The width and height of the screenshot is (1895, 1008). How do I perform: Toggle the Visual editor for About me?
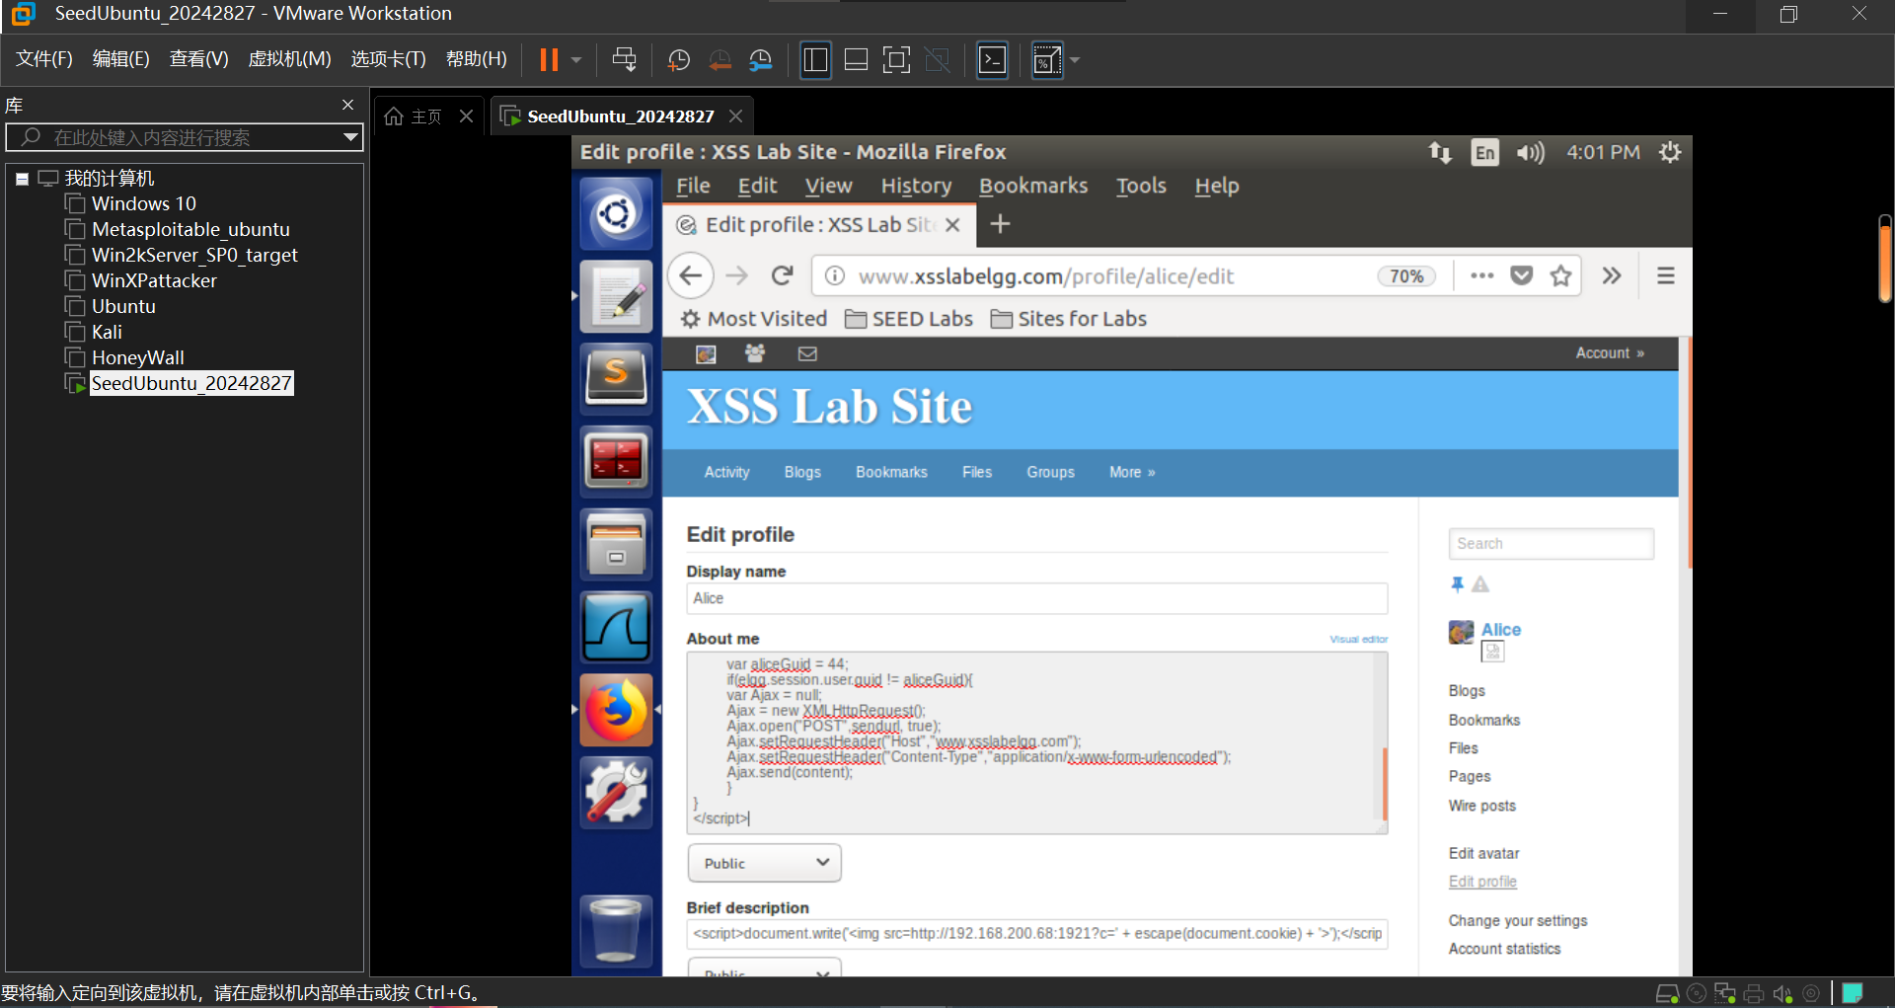click(x=1358, y=640)
